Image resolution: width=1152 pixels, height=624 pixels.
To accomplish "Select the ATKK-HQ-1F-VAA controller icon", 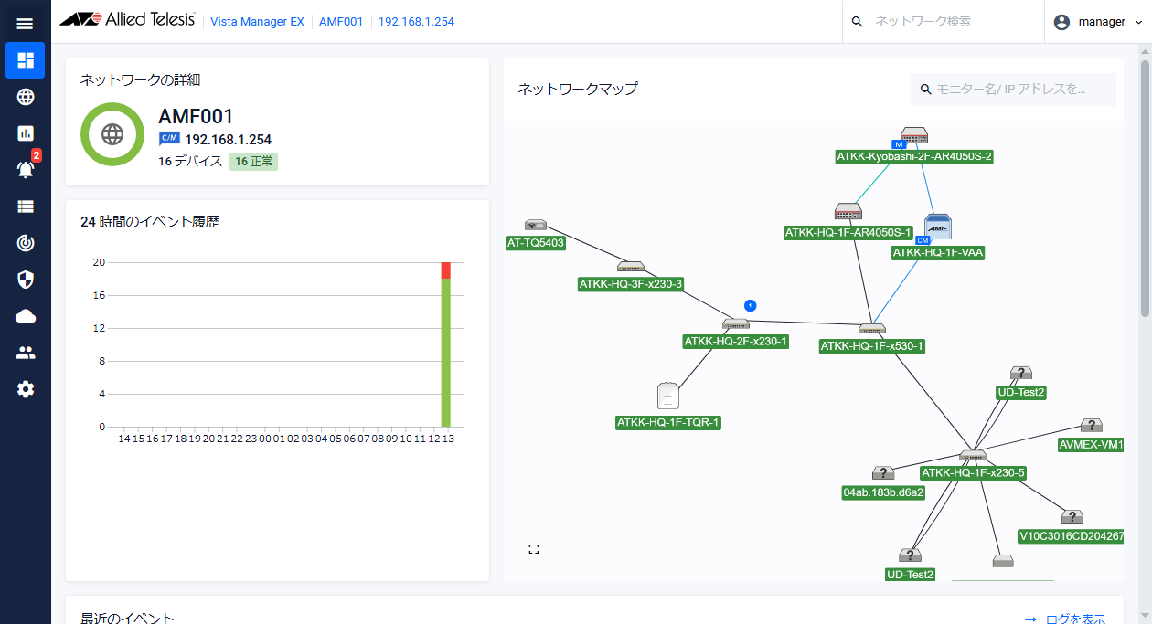I will 938,227.
